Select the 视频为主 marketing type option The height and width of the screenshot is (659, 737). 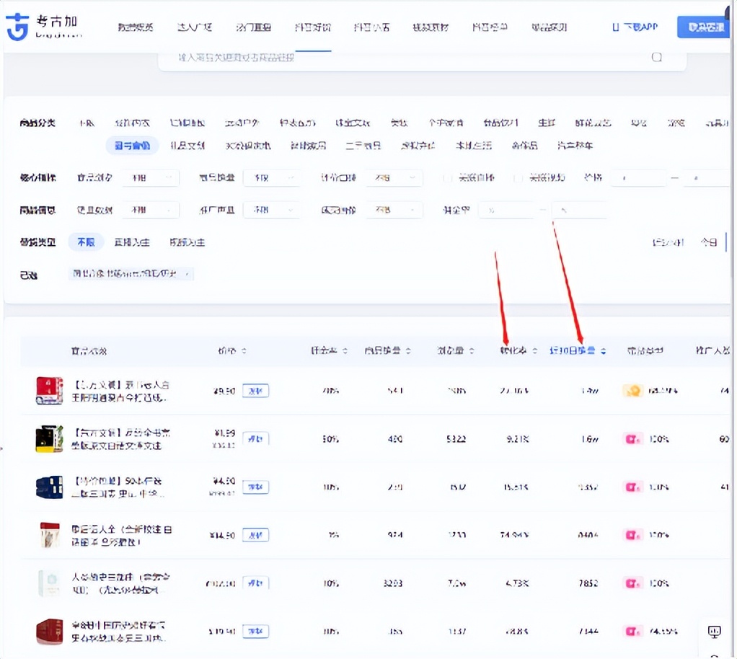pos(187,242)
